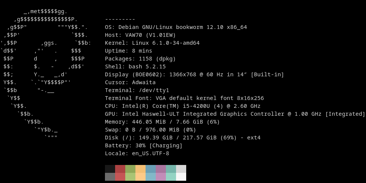
Task: Click the top-row teal color swatch
Action: [x=171, y=169]
